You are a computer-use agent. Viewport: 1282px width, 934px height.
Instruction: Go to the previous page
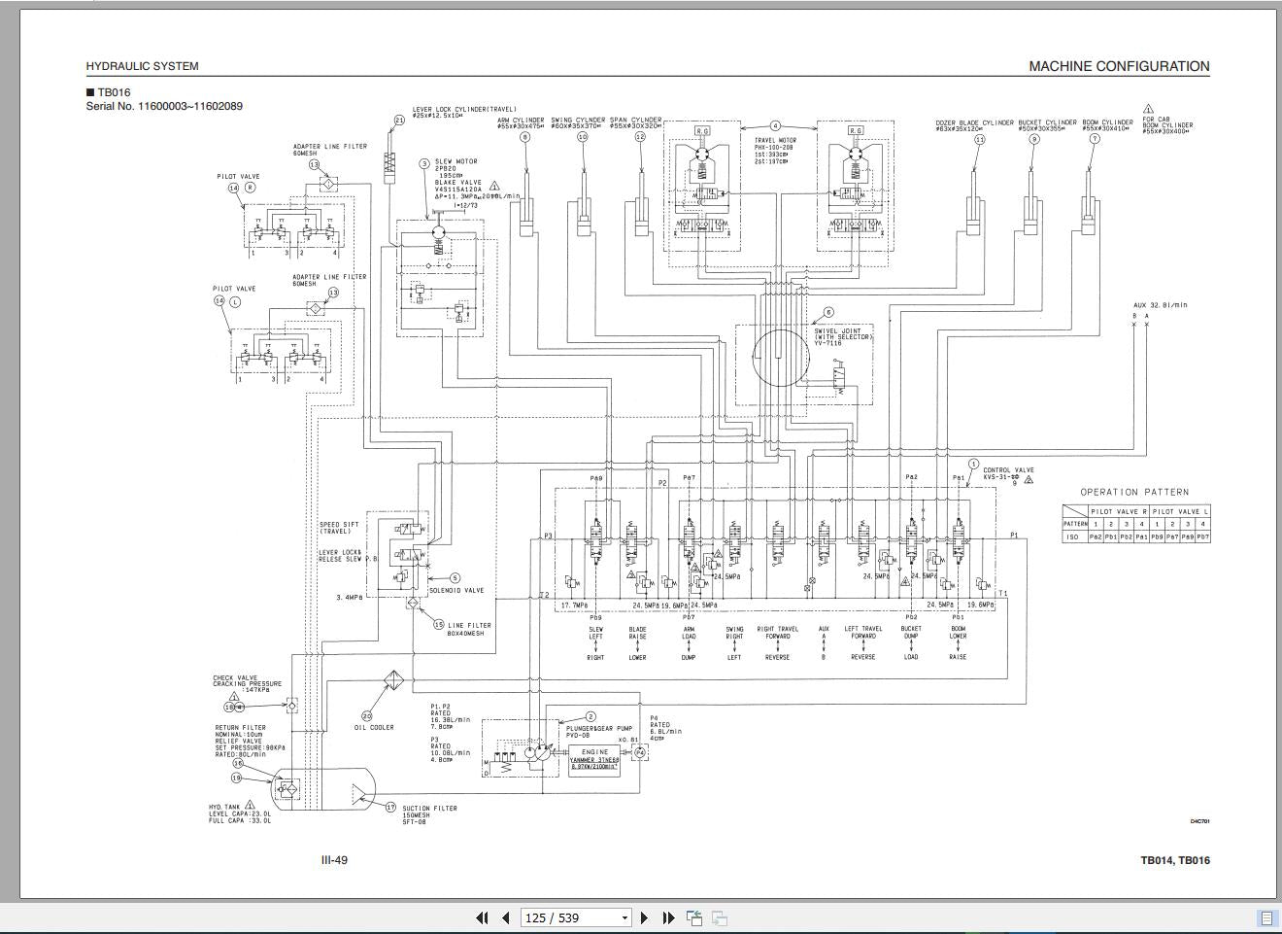tap(505, 917)
